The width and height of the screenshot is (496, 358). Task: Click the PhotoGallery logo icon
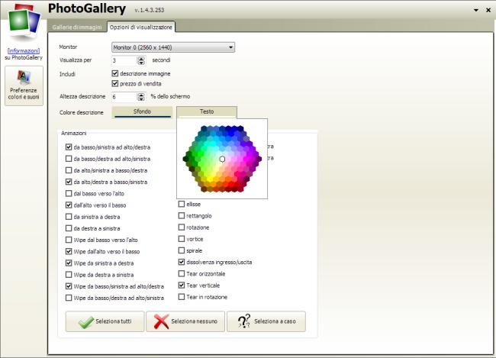24,22
